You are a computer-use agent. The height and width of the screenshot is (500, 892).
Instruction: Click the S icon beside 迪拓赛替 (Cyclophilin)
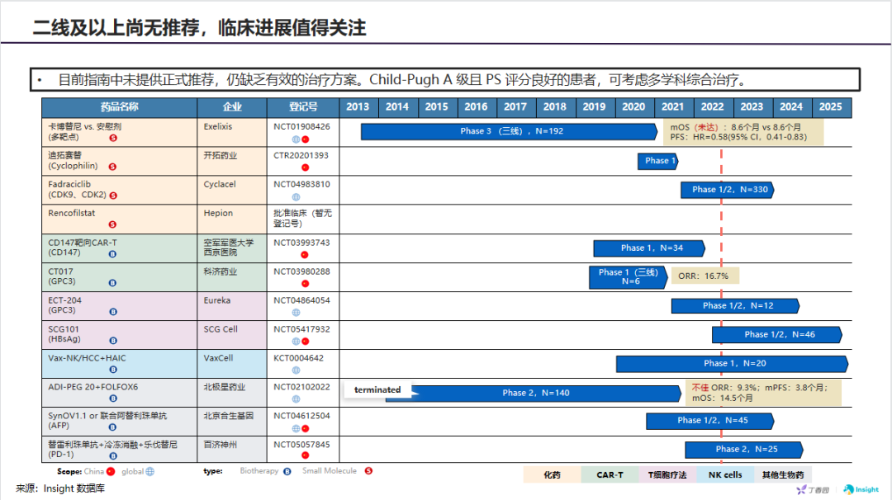(112, 167)
